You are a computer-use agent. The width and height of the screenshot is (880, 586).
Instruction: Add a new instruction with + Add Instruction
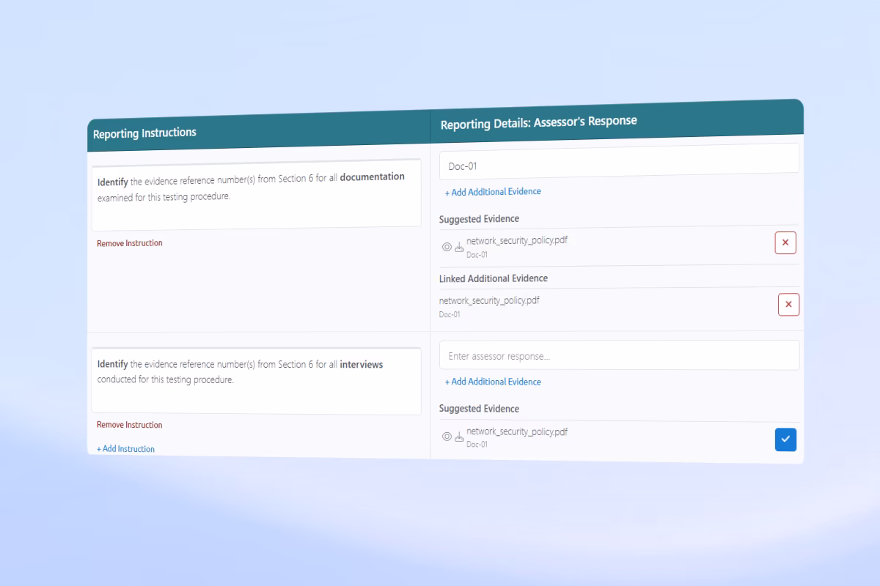pyautogui.click(x=125, y=449)
